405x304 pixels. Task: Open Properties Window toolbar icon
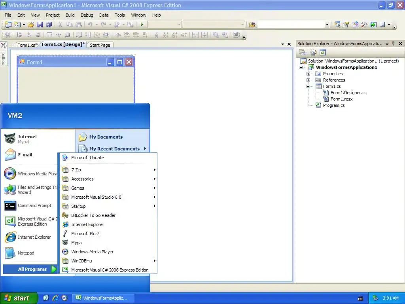[x=346, y=25]
